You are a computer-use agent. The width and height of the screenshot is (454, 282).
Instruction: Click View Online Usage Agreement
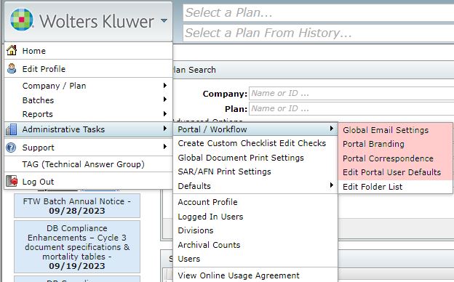click(255, 275)
